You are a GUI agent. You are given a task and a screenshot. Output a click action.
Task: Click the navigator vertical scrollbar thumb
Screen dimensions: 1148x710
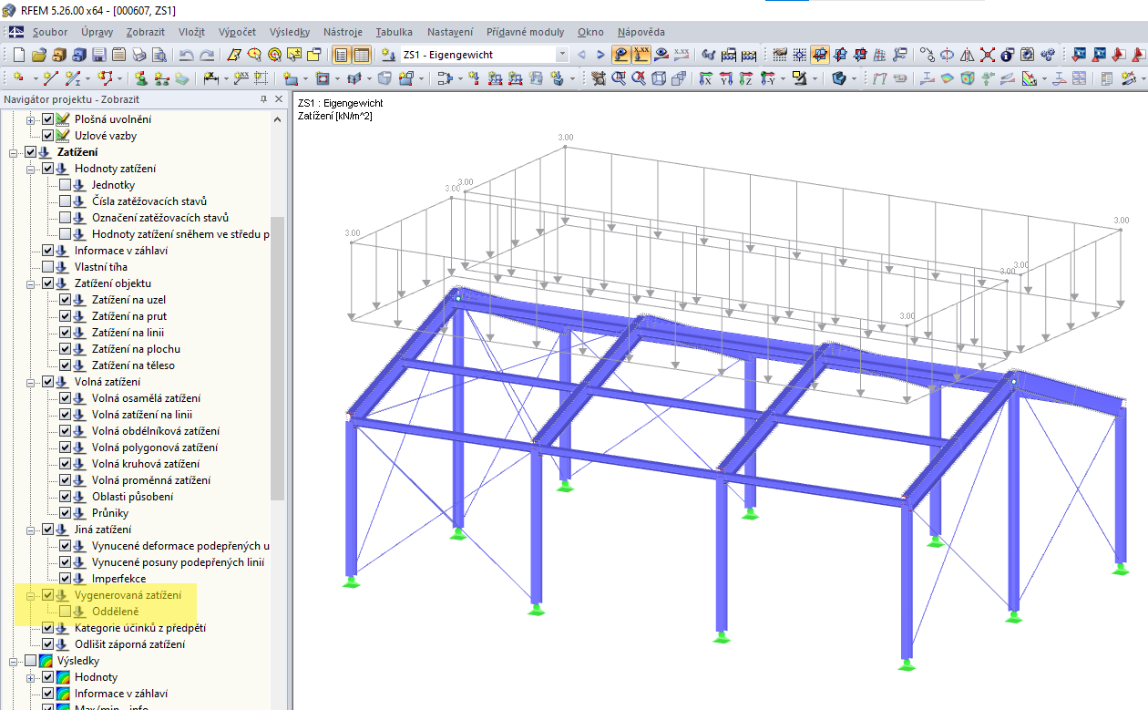point(278,357)
